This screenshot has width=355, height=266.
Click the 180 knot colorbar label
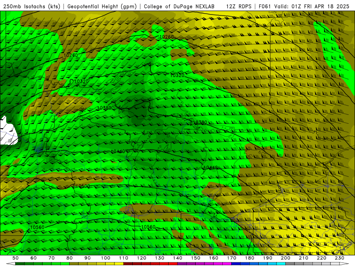tap(249, 258)
